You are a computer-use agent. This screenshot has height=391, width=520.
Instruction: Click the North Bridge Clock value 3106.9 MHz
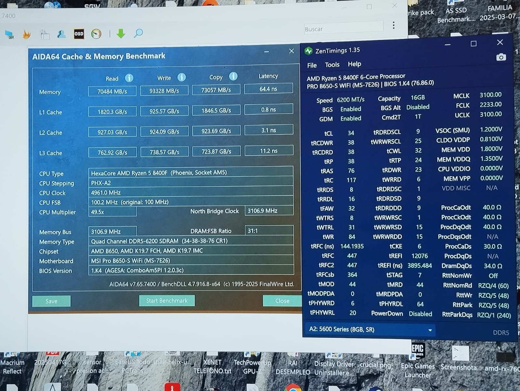click(269, 211)
